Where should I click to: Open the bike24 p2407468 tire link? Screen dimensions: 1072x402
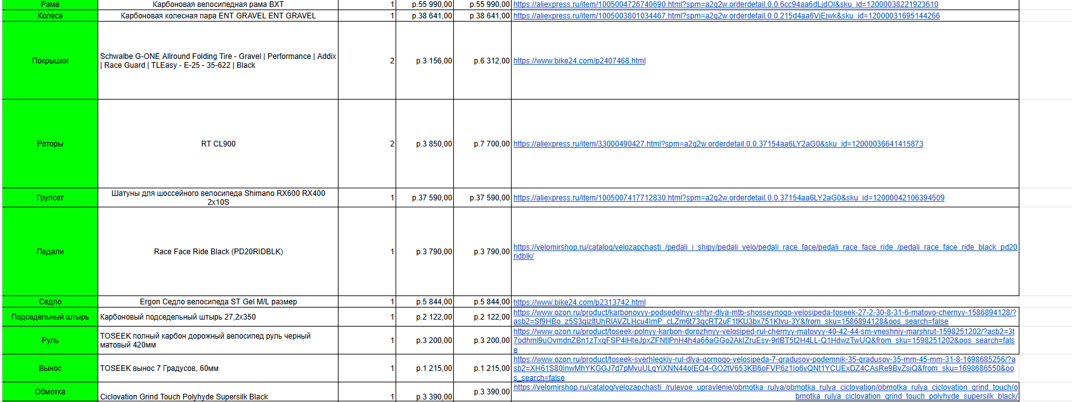pyautogui.click(x=579, y=61)
